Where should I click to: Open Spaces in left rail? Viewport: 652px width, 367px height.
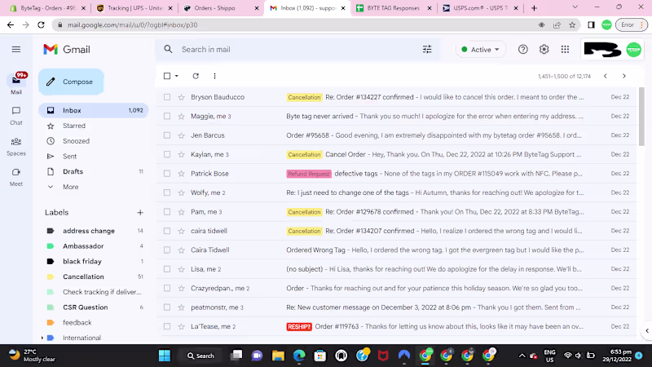pos(16,147)
